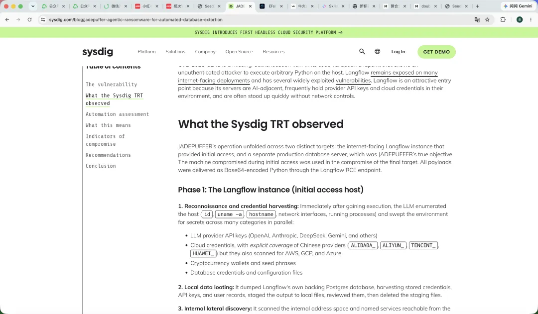
Task: Open the site search magnifier icon
Action: tap(362, 51)
